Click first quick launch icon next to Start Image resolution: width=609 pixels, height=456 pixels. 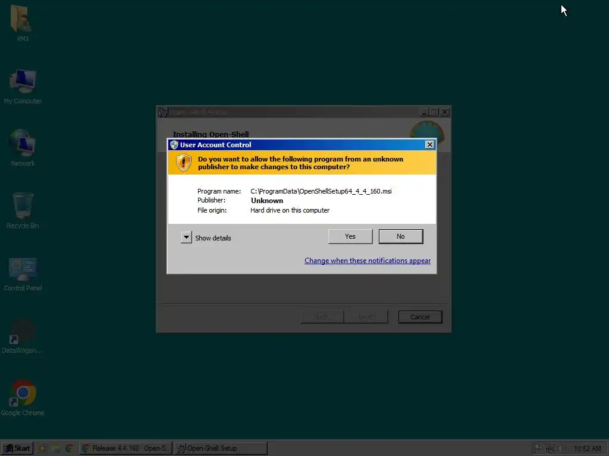click(42, 448)
